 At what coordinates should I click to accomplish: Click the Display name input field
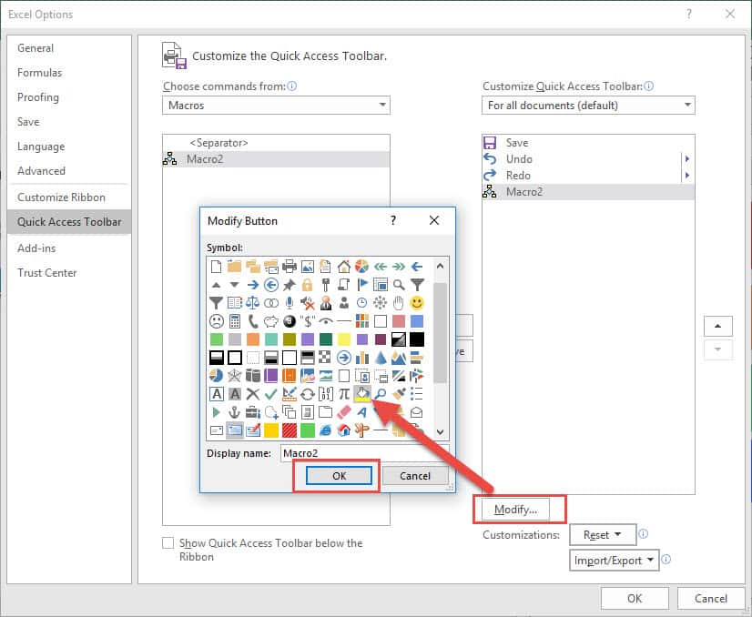coord(364,453)
